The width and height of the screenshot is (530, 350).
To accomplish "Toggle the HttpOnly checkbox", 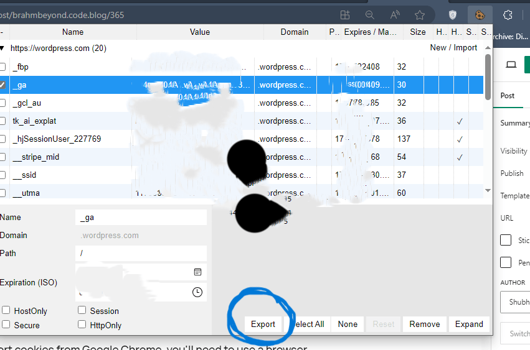I will 82,325.
